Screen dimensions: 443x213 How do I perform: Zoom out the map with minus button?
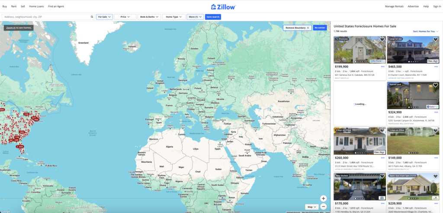tap(324, 206)
